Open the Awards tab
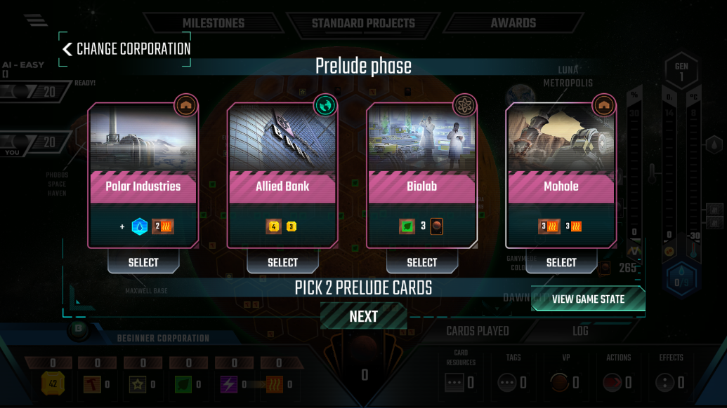Screen dimensions: 727x408 coord(513,23)
